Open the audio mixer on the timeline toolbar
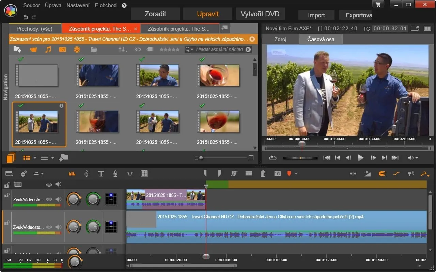Viewport: 436px width, 272px height. point(72,174)
